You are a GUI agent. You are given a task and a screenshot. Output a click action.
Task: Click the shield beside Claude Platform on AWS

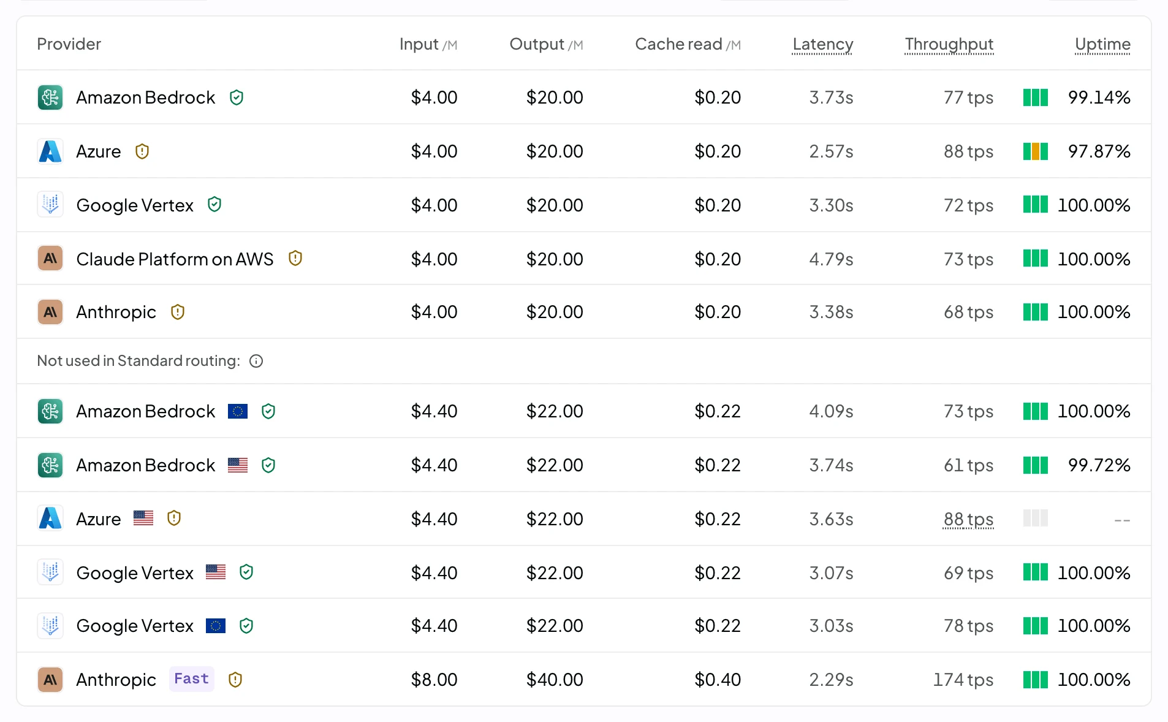(295, 259)
